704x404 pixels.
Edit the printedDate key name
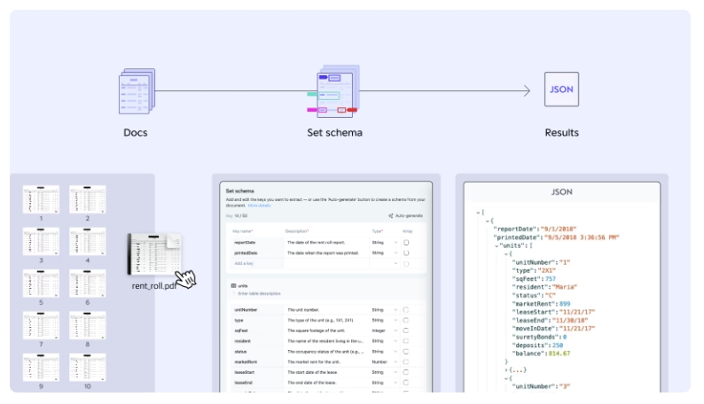pyautogui.click(x=246, y=252)
